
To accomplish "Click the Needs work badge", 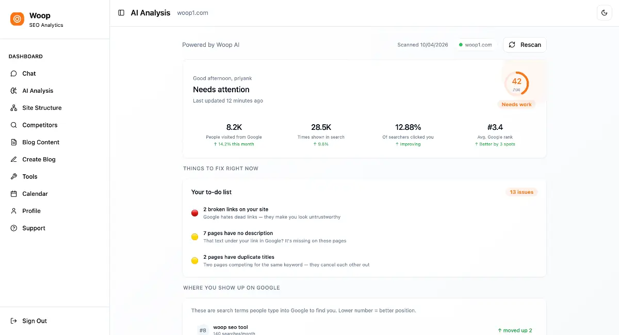I will 516,105.
